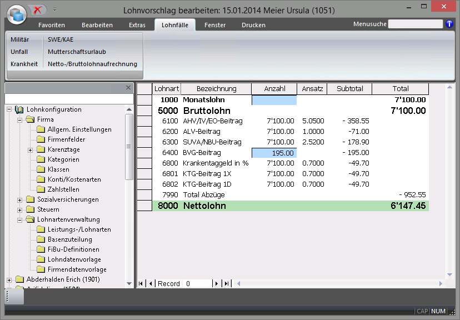Image resolution: width=460 pixels, height=320 pixels.
Task: Expand the Steuern node
Action: click(19, 210)
